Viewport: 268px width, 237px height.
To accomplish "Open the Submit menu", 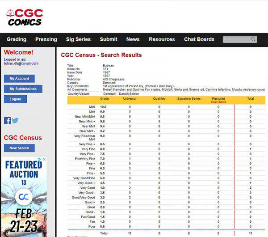I will (109, 39).
